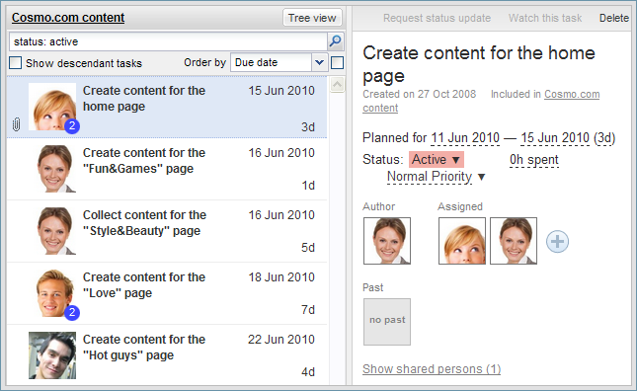The height and width of the screenshot is (391, 637).
Task: Select task Create content for the home page
Action: 167,107
